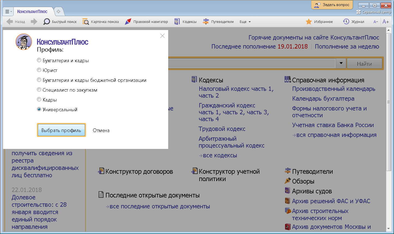Increase font size with A+ button
The image size is (394, 234).
tap(386, 22)
